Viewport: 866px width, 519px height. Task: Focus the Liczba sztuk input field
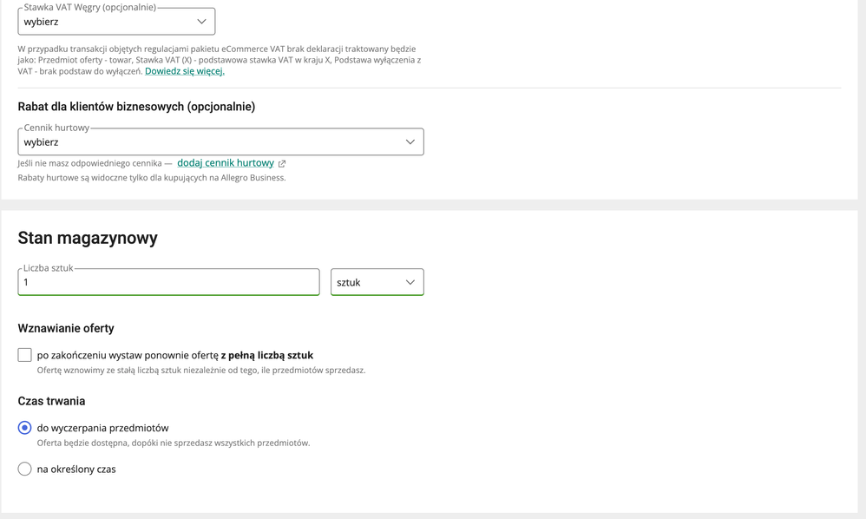coord(168,283)
